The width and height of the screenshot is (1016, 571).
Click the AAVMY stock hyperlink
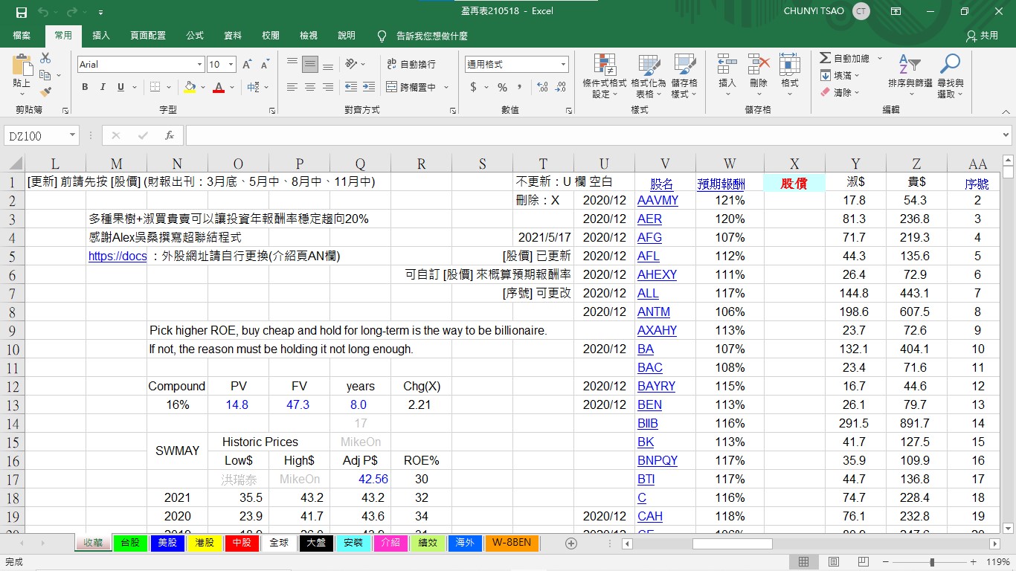coord(657,201)
